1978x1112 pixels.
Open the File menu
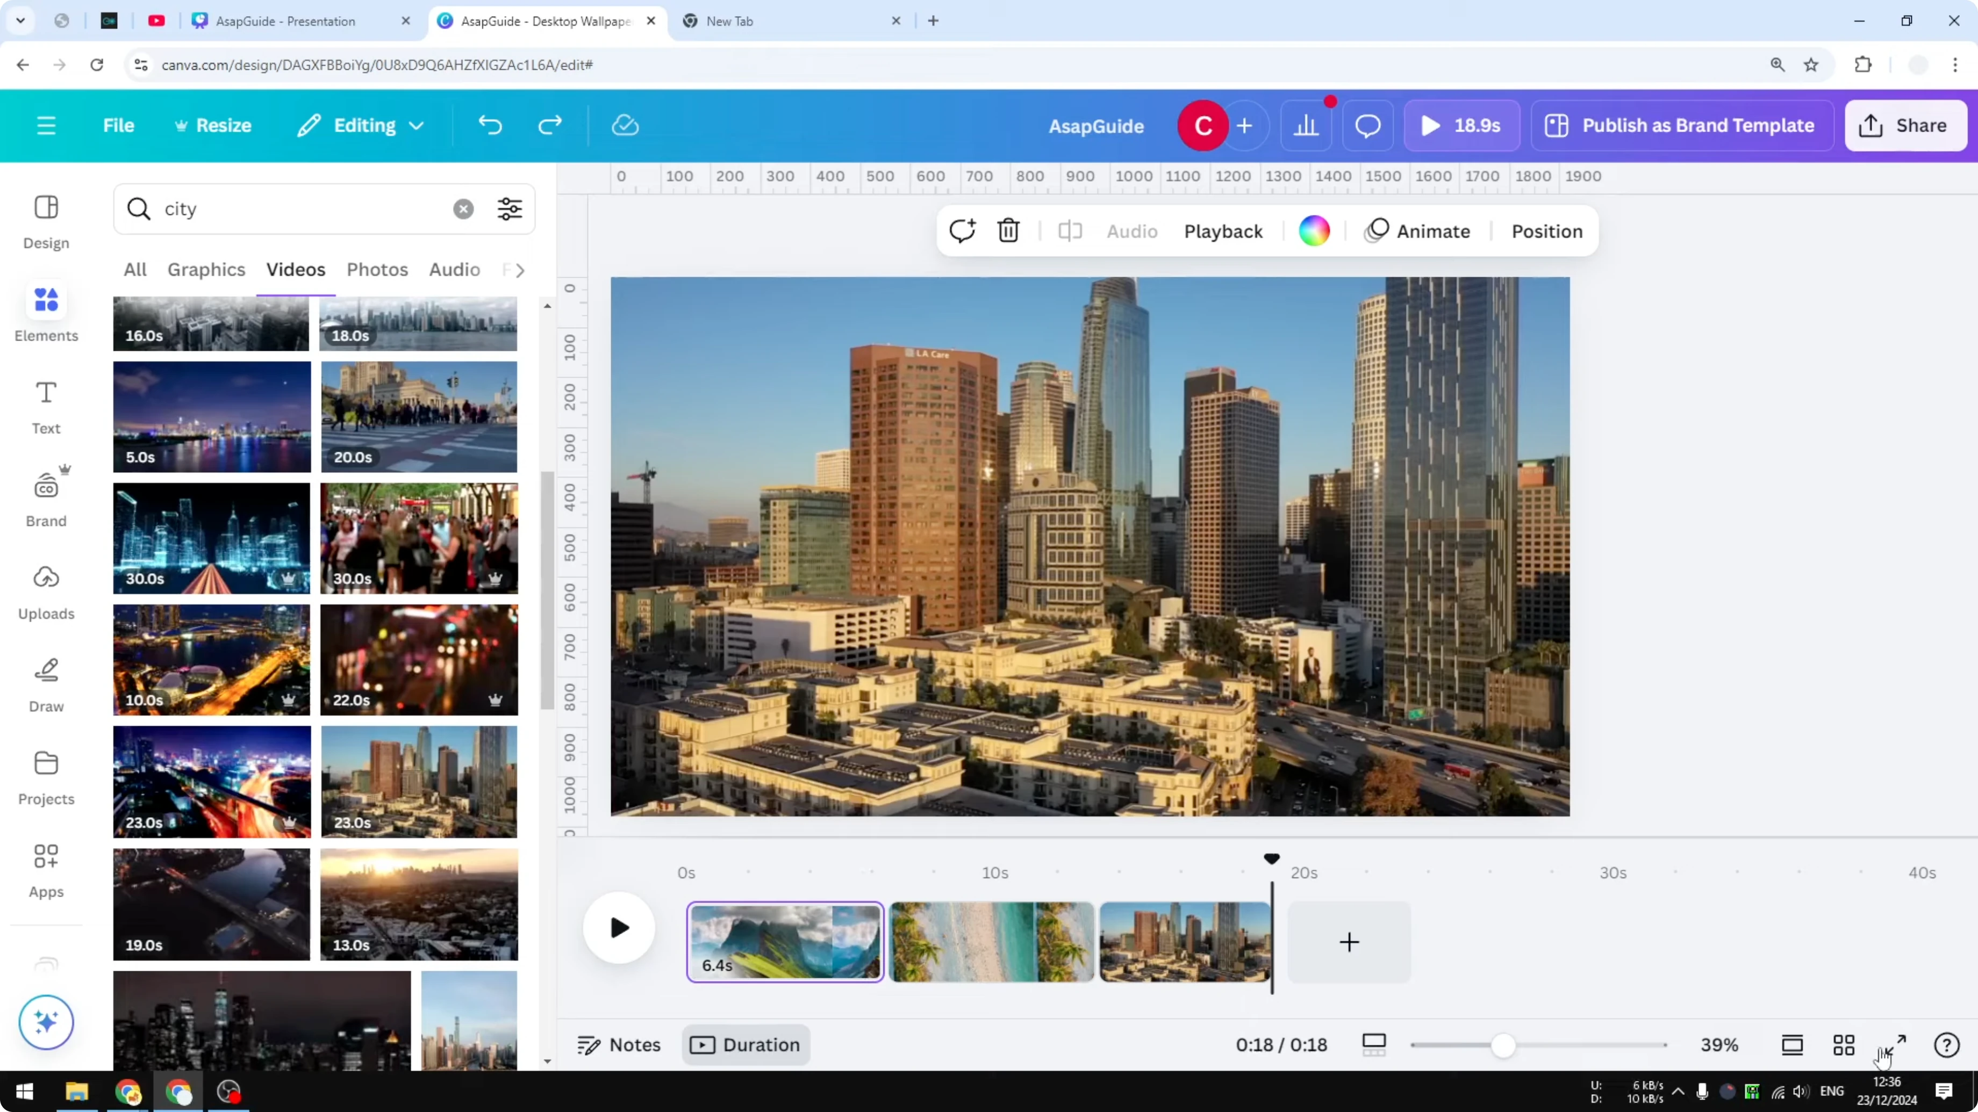[x=118, y=125]
